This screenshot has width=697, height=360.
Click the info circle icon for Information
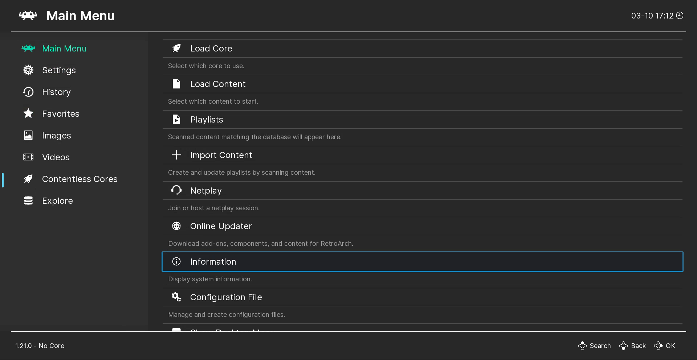pyautogui.click(x=176, y=261)
